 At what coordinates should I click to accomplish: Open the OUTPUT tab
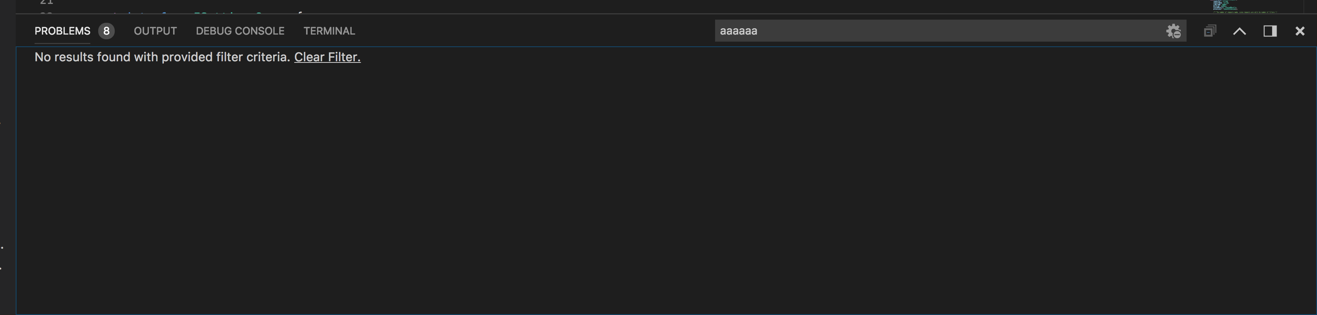coord(156,31)
